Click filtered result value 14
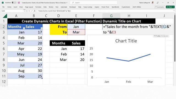This screenshot has width=176, height=99. point(76,54)
